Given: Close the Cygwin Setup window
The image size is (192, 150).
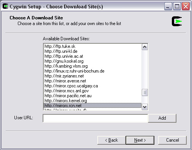Looking at the screenshot, I should [186, 6].
